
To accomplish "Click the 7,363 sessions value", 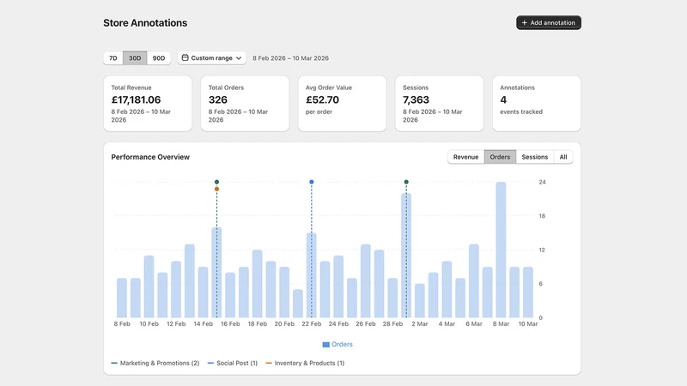I will [x=416, y=100].
